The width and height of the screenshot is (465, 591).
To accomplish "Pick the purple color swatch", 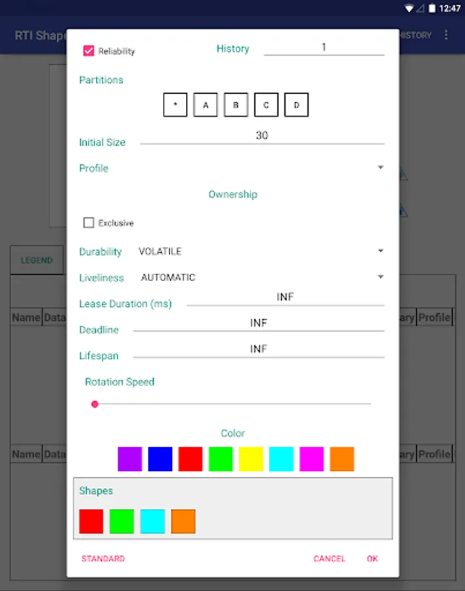I will click(x=130, y=459).
